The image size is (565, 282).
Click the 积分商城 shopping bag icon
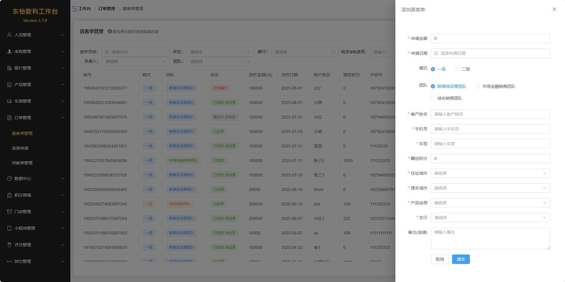pyautogui.click(x=9, y=195)
